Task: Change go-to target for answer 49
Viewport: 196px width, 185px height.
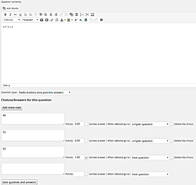Action: point(150,124)
